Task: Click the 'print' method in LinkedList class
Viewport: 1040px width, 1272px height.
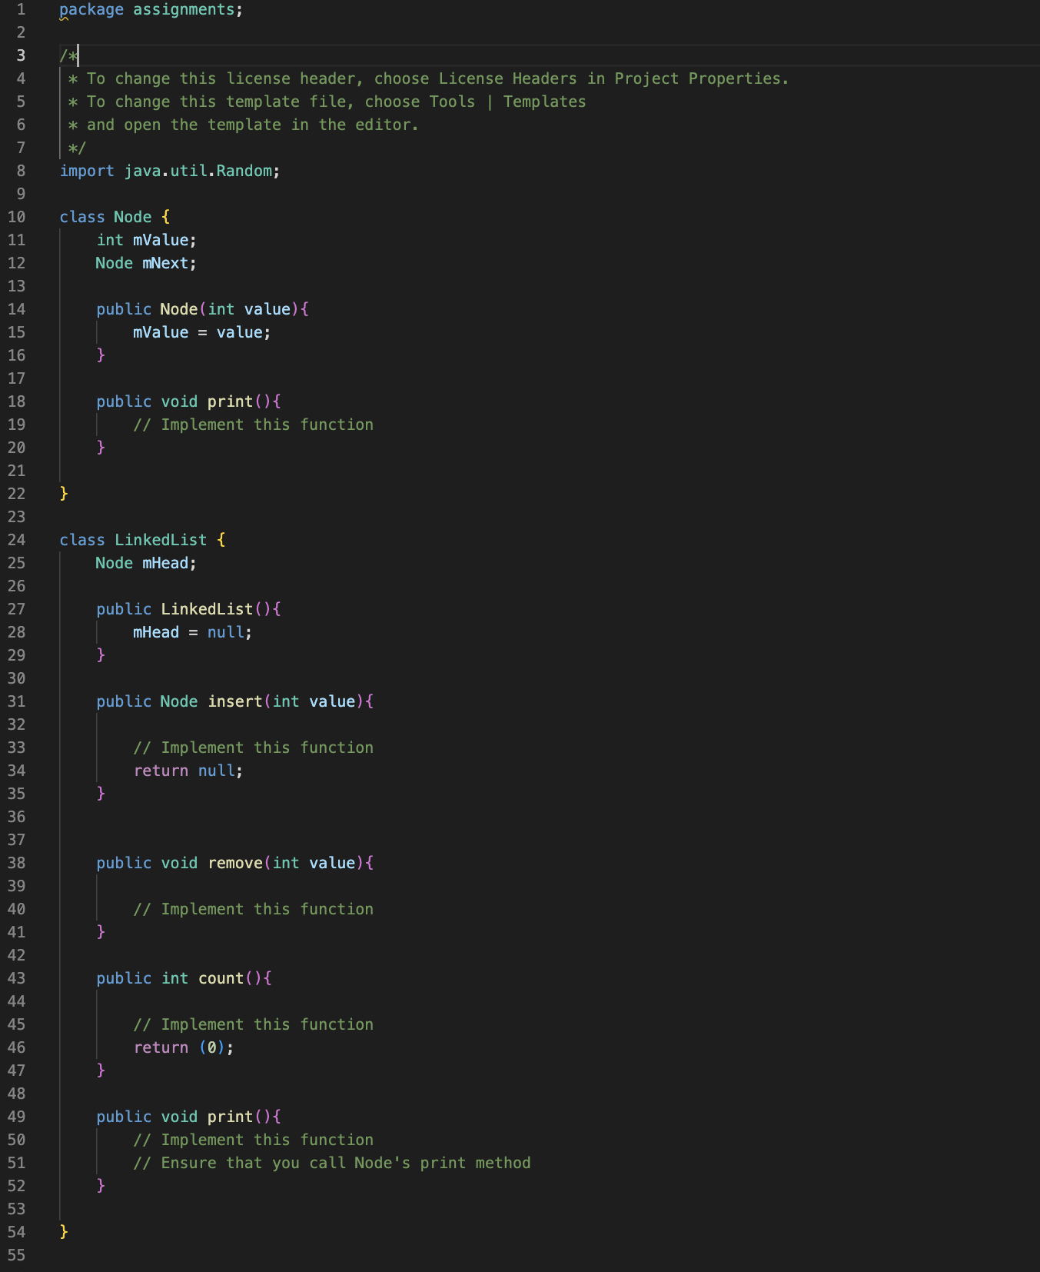Action: [x=230, y=1117]
